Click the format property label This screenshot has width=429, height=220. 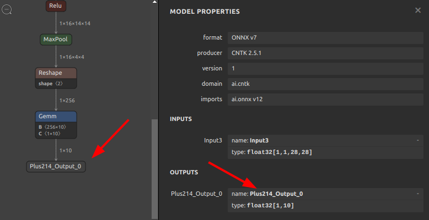[213, 37]
